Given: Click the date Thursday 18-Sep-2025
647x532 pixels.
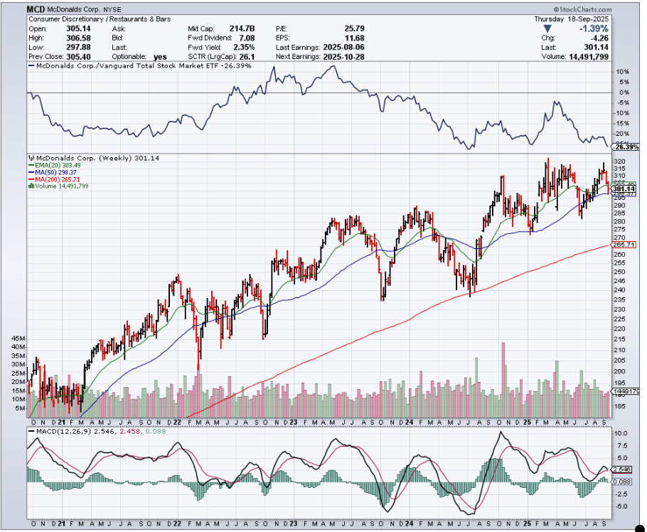Looking at the screenshot, I should pyautogui.click(x=571, y=19).
